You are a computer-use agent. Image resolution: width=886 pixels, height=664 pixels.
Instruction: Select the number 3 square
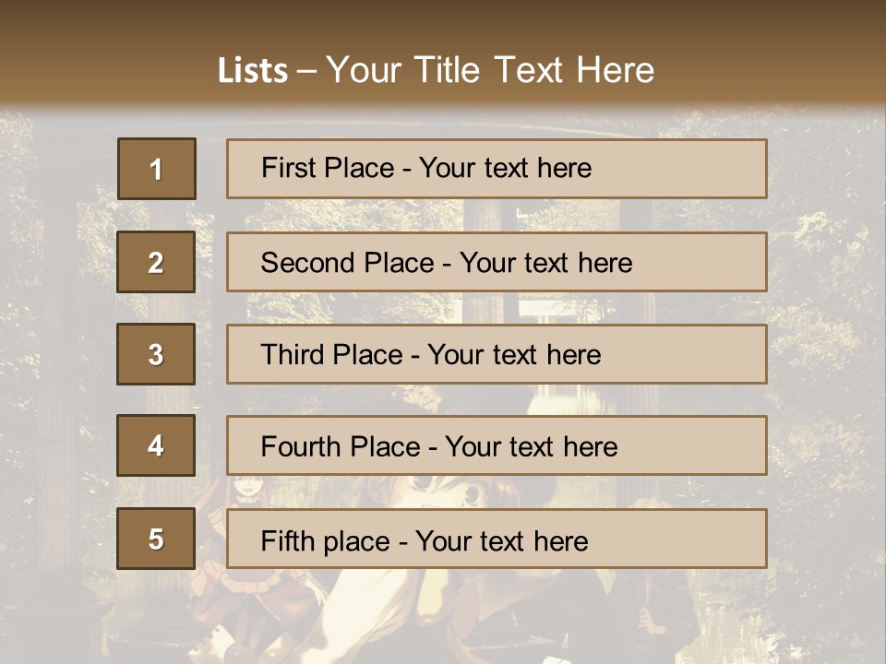[156, 354]
